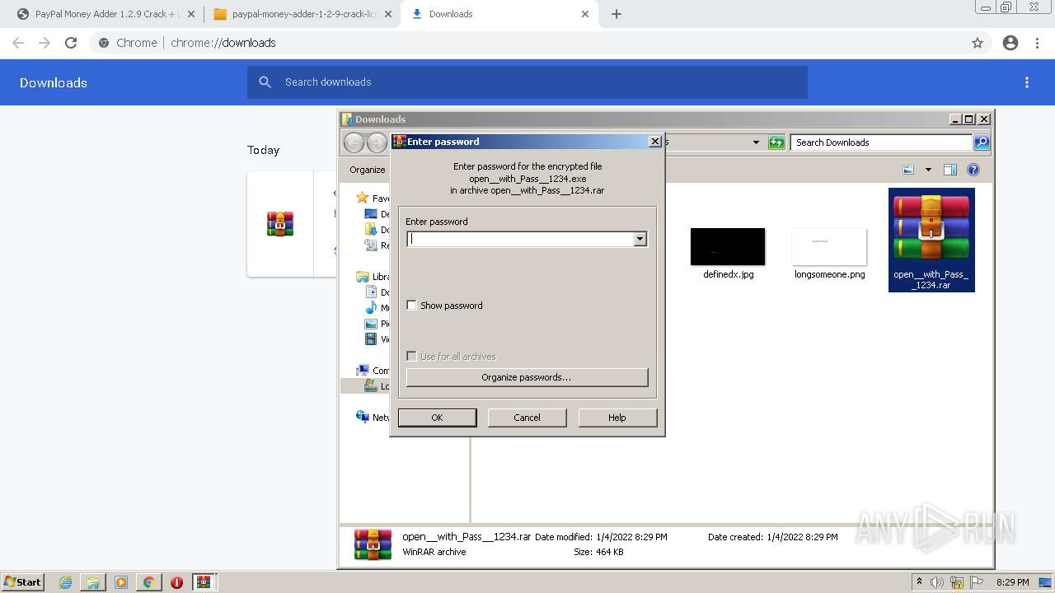Click OK in the Enter password dialog
1055x593 pixels.
[x=437, y=418]
